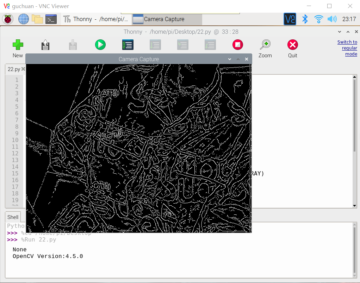This screenshot has height=283, width=360.
Task: Quit Thonny with the red X icon
Action: [x=292, y=45]
